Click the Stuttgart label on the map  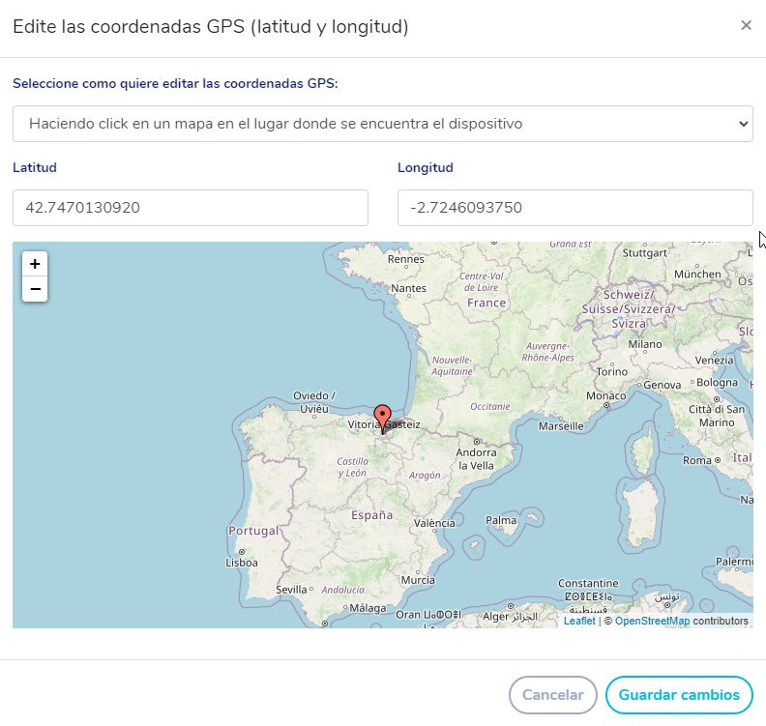point(644,253)
